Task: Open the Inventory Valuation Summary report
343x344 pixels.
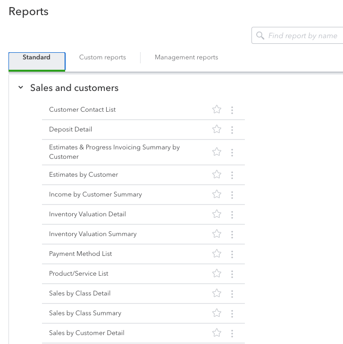Action: pyautogui.click(x=92, y=234)
